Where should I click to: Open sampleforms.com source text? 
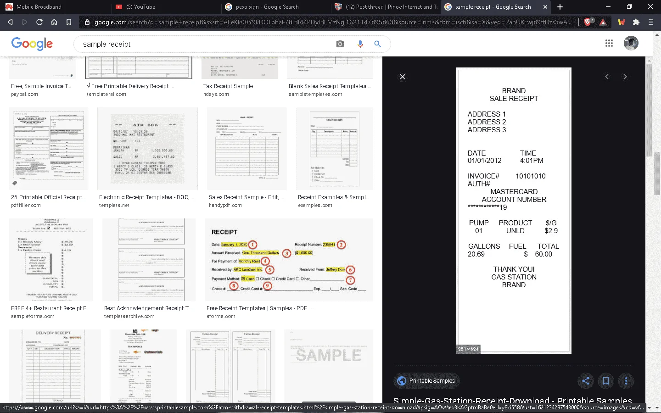click(x=33, y=317)
